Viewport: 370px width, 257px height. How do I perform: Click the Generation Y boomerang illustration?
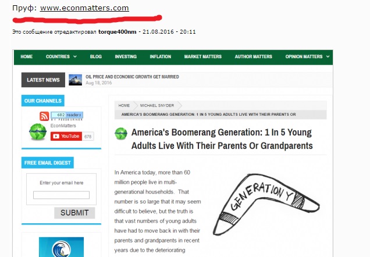tap(266, 204)
